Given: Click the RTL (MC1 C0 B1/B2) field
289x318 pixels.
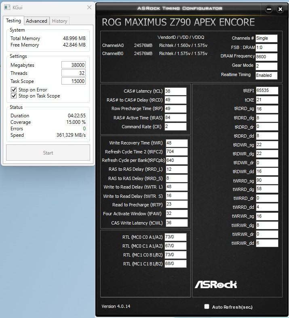Looking at the screenshot, I should coord(175,255).
